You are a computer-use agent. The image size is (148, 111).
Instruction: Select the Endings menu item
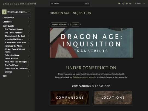pos(17,72)
